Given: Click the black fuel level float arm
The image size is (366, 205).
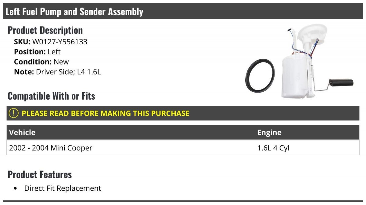Looking at the screenshot, I should tap(341, 82).
